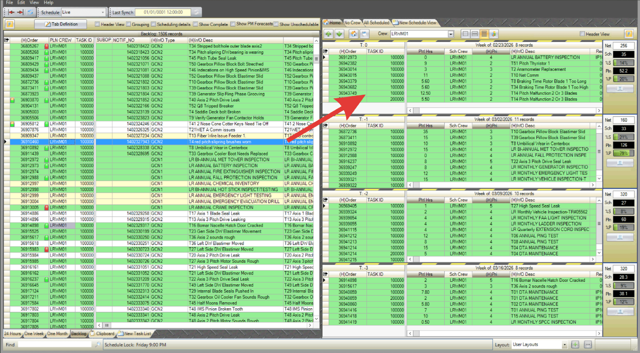640x353 pixels.
Task: Select the single-pane layout icon
Action: pos(465,34)
